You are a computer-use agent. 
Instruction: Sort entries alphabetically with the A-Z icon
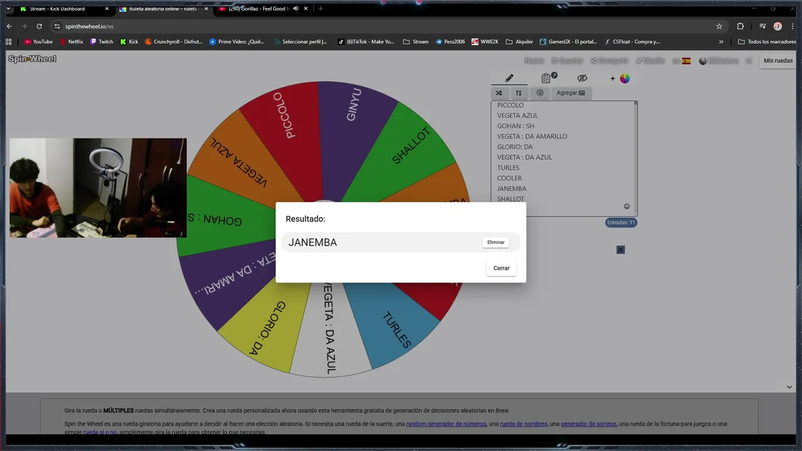tap(518, 93)
